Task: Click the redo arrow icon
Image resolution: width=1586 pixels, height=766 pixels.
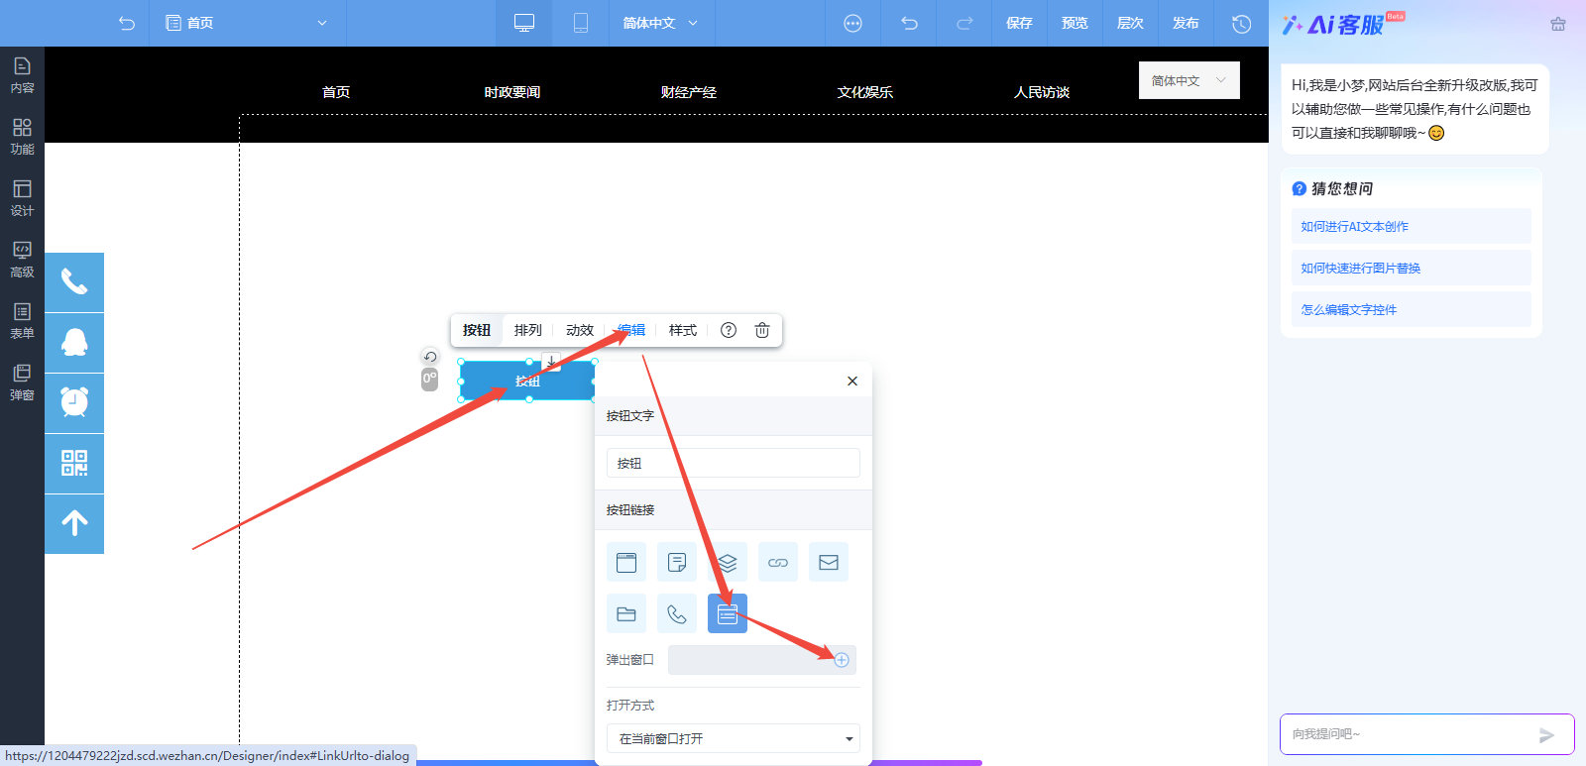Action: [x=964, y=23]
